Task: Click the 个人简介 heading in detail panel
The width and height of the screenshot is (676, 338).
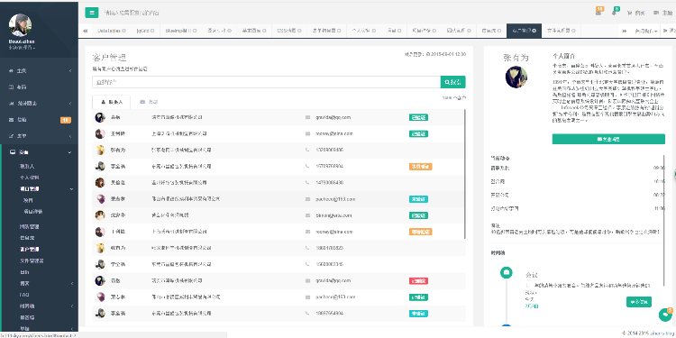Action: coord(564,56)
